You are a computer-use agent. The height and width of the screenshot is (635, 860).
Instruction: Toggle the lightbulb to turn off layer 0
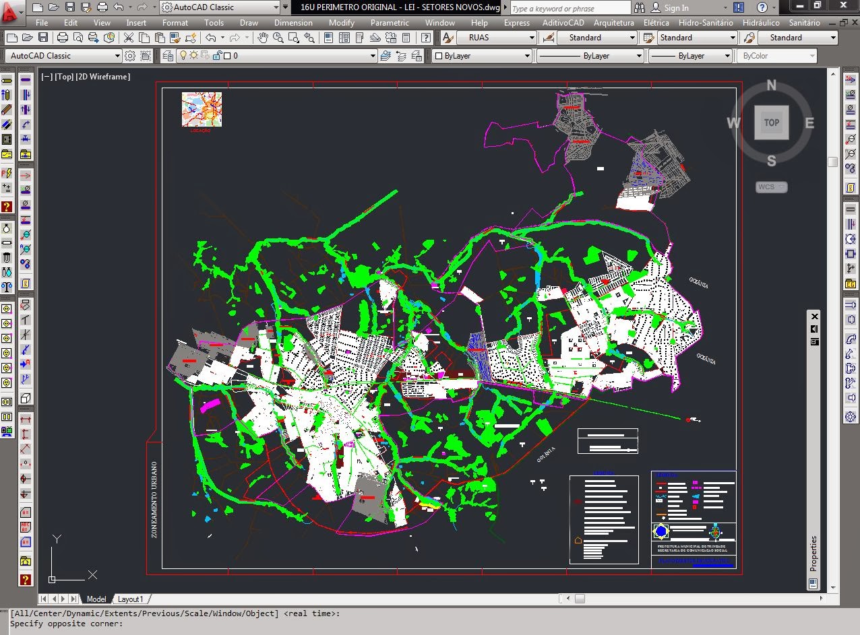tap(182, 56)
